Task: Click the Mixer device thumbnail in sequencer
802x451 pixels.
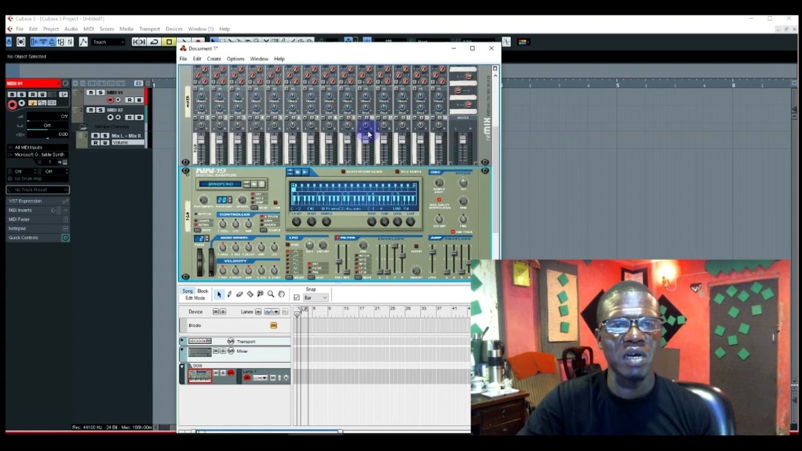Action: 200,352
